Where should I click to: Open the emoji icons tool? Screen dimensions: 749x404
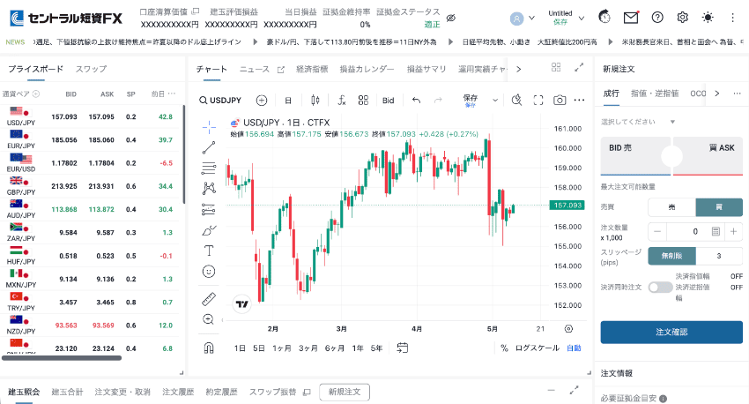[209, 272]
